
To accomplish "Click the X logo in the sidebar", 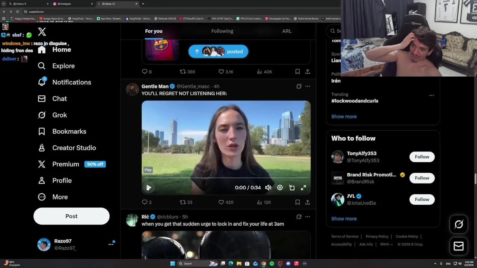I will point(42,32).
